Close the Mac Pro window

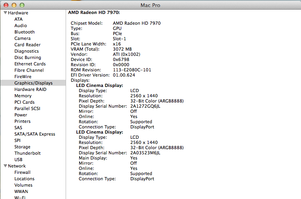(6, 5)
